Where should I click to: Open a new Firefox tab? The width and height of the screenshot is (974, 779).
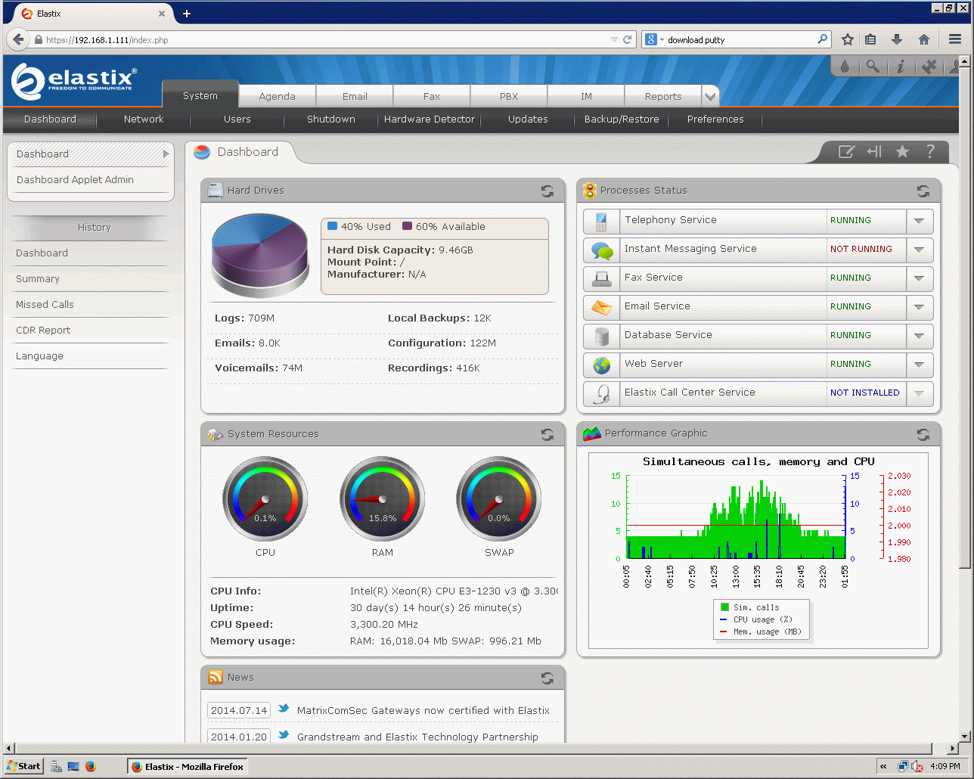187,14
